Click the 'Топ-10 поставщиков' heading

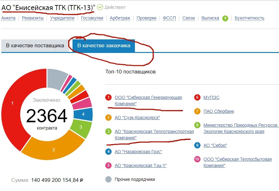pos(131,72)
